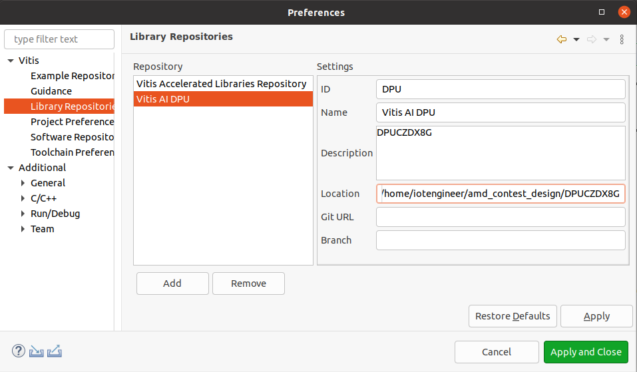Click the Import preferences icon

[37, 351]
